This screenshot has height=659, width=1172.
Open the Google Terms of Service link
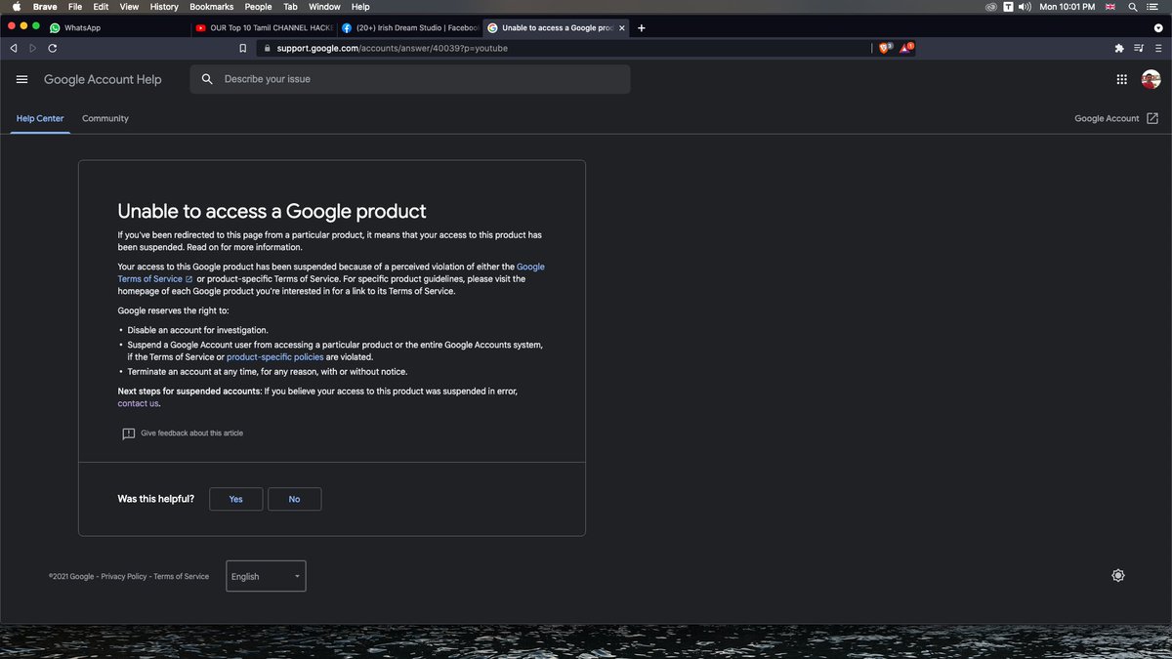point(331,272)
